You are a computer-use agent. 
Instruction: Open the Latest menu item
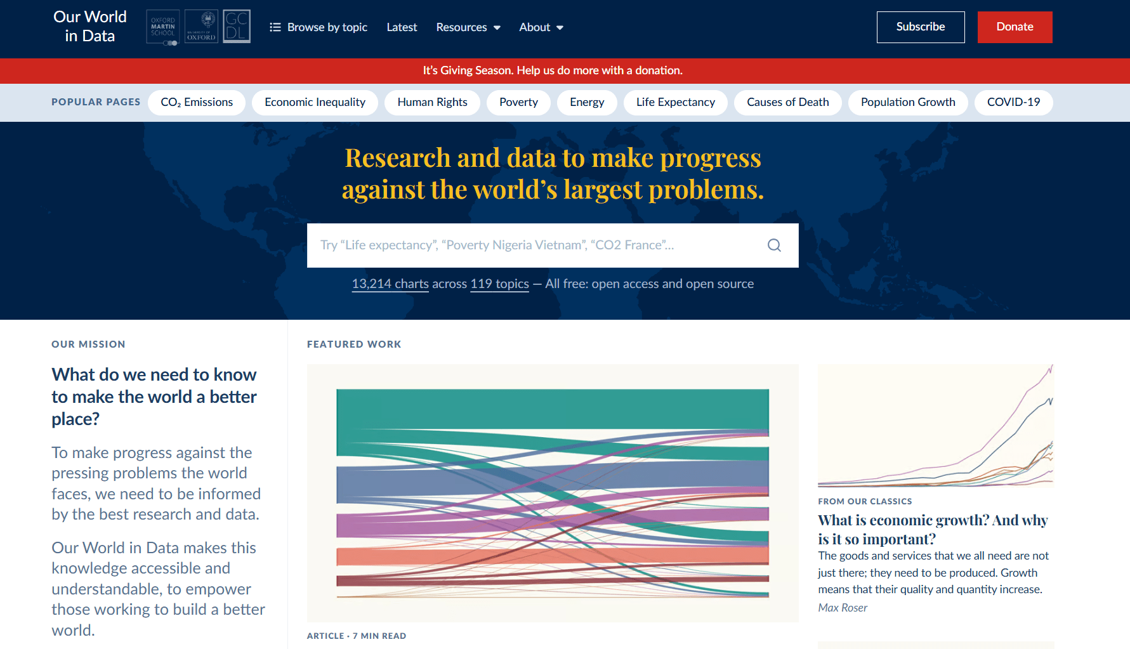(402, 27)
